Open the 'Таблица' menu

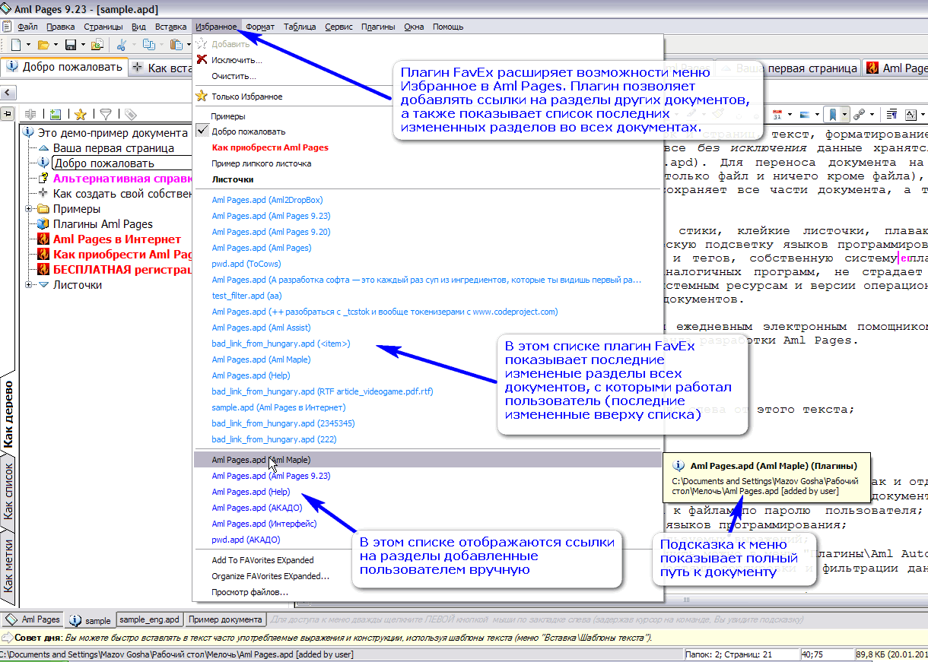[x=300, y=27]
